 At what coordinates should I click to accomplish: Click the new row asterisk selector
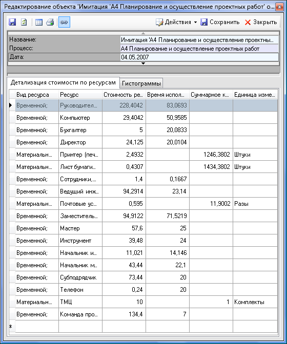tap(12, 327)
